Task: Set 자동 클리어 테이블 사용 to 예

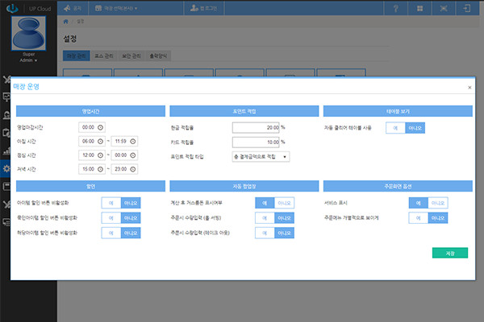Action: (395, 127)
